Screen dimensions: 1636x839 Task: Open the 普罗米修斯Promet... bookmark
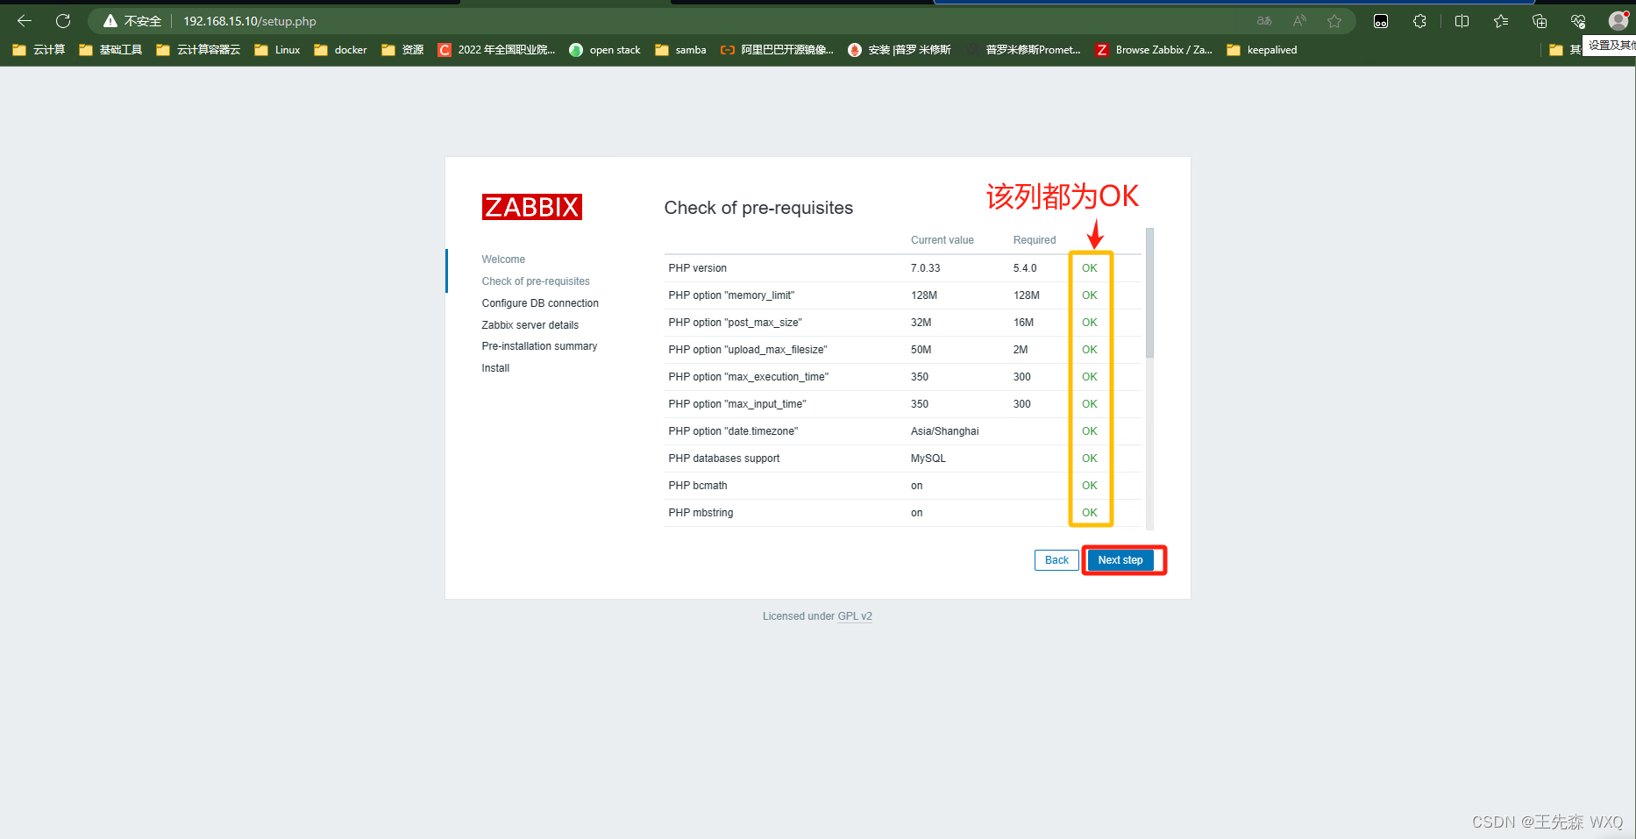tap(1024, 50)
